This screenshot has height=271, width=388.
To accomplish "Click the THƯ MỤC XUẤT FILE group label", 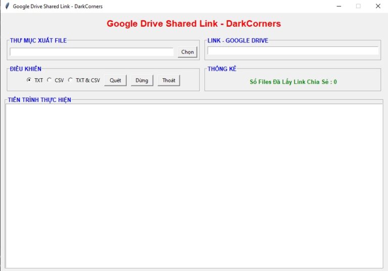I will (38, 40).
